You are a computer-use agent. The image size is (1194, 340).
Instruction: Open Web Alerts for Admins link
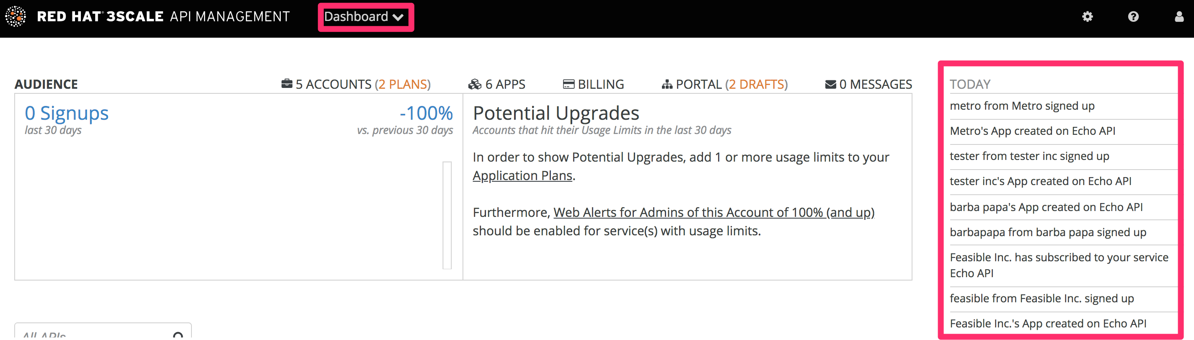(x=714, y=212)
